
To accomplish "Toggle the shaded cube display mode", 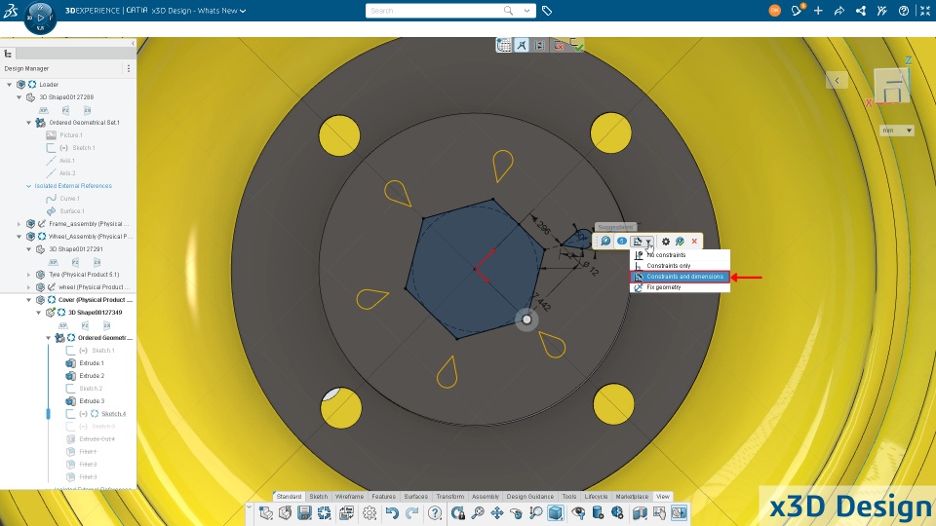I will pyautogui.click(x=556, y=513).
